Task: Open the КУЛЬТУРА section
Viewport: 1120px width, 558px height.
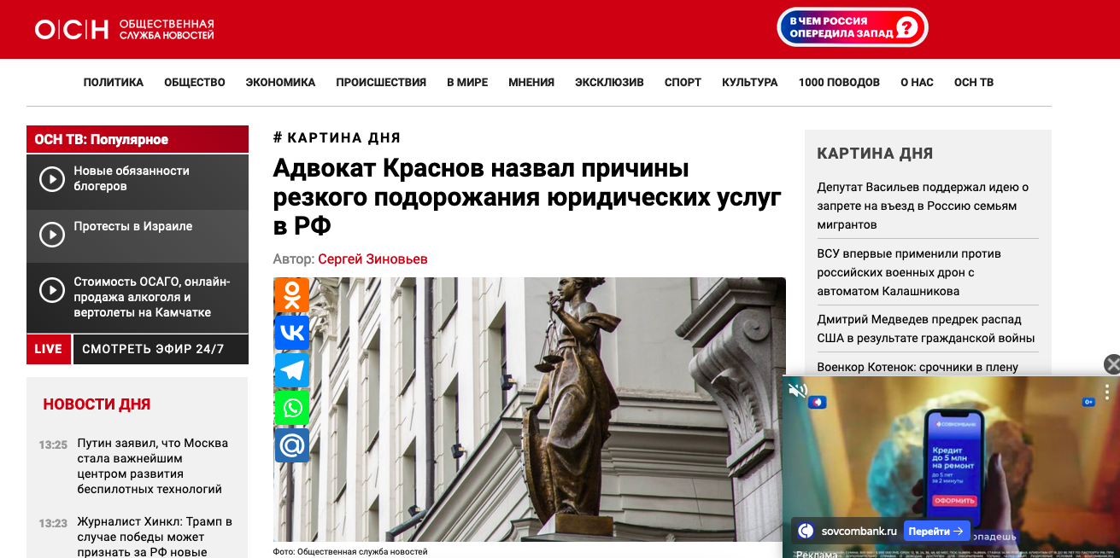Action: pyautogui.click(x=750, y=83)
